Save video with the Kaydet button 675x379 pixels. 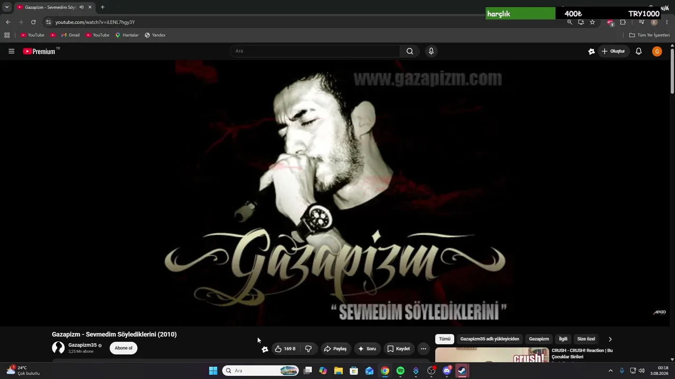coord(398,348)
